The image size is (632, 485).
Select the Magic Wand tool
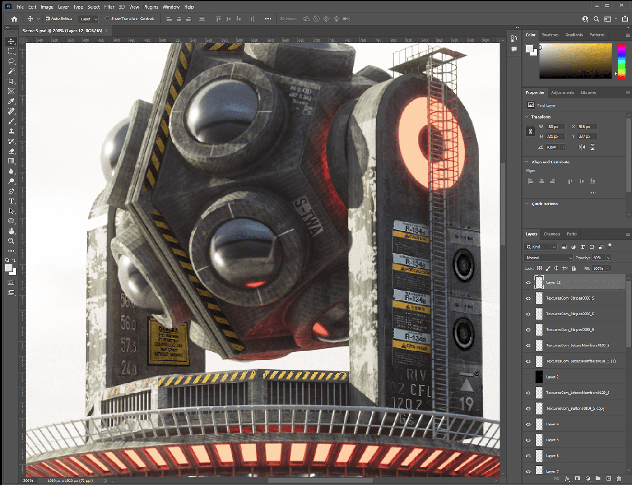11,71
